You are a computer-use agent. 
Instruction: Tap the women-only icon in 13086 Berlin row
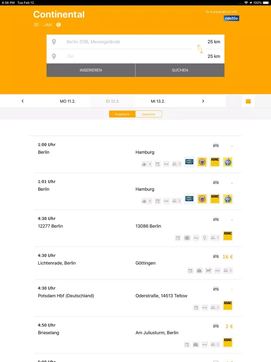point(205,238)
